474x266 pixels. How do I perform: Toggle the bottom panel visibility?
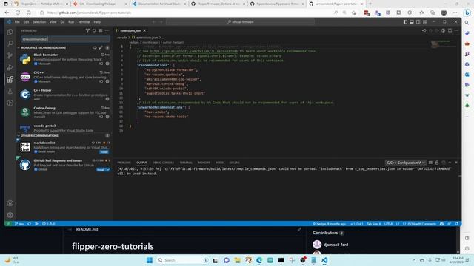[412, 22]
